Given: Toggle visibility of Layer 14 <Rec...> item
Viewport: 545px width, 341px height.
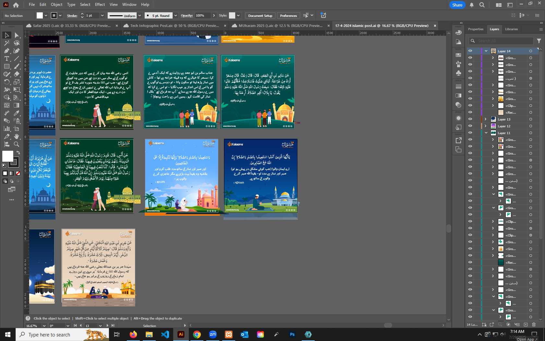Looking at the screenshot, I should point(470,112).
